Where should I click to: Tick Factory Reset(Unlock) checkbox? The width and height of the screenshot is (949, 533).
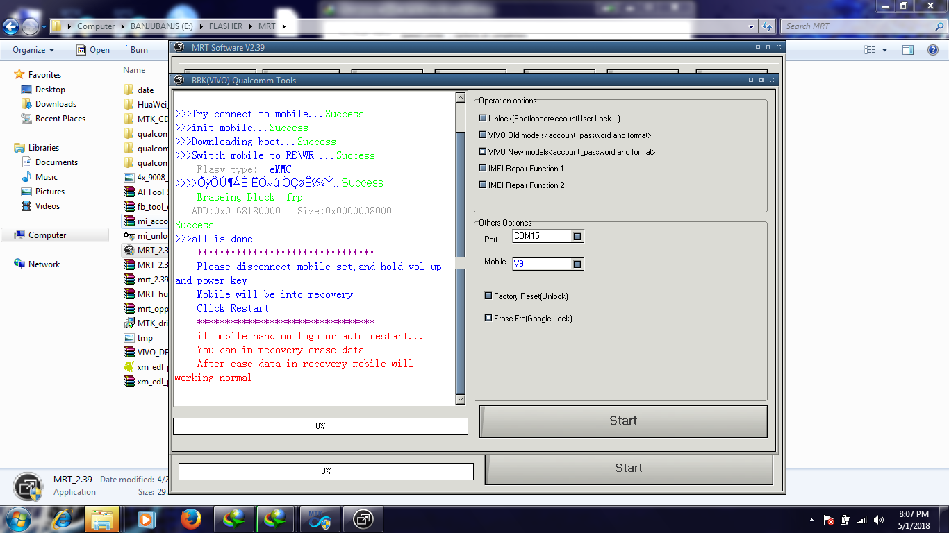click(x=488, y=296)
